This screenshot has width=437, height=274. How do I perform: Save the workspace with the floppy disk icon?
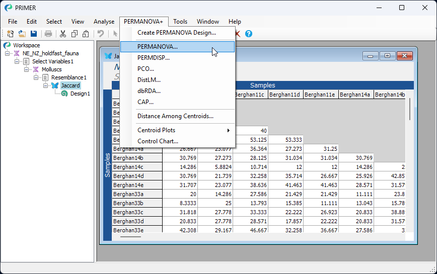coord(34,34)
